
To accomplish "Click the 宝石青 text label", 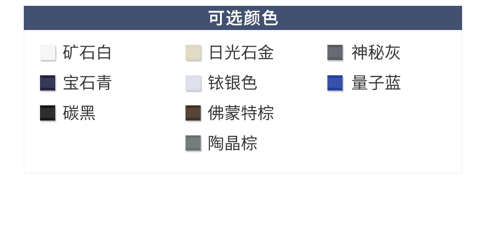I will tap(87, 83).
